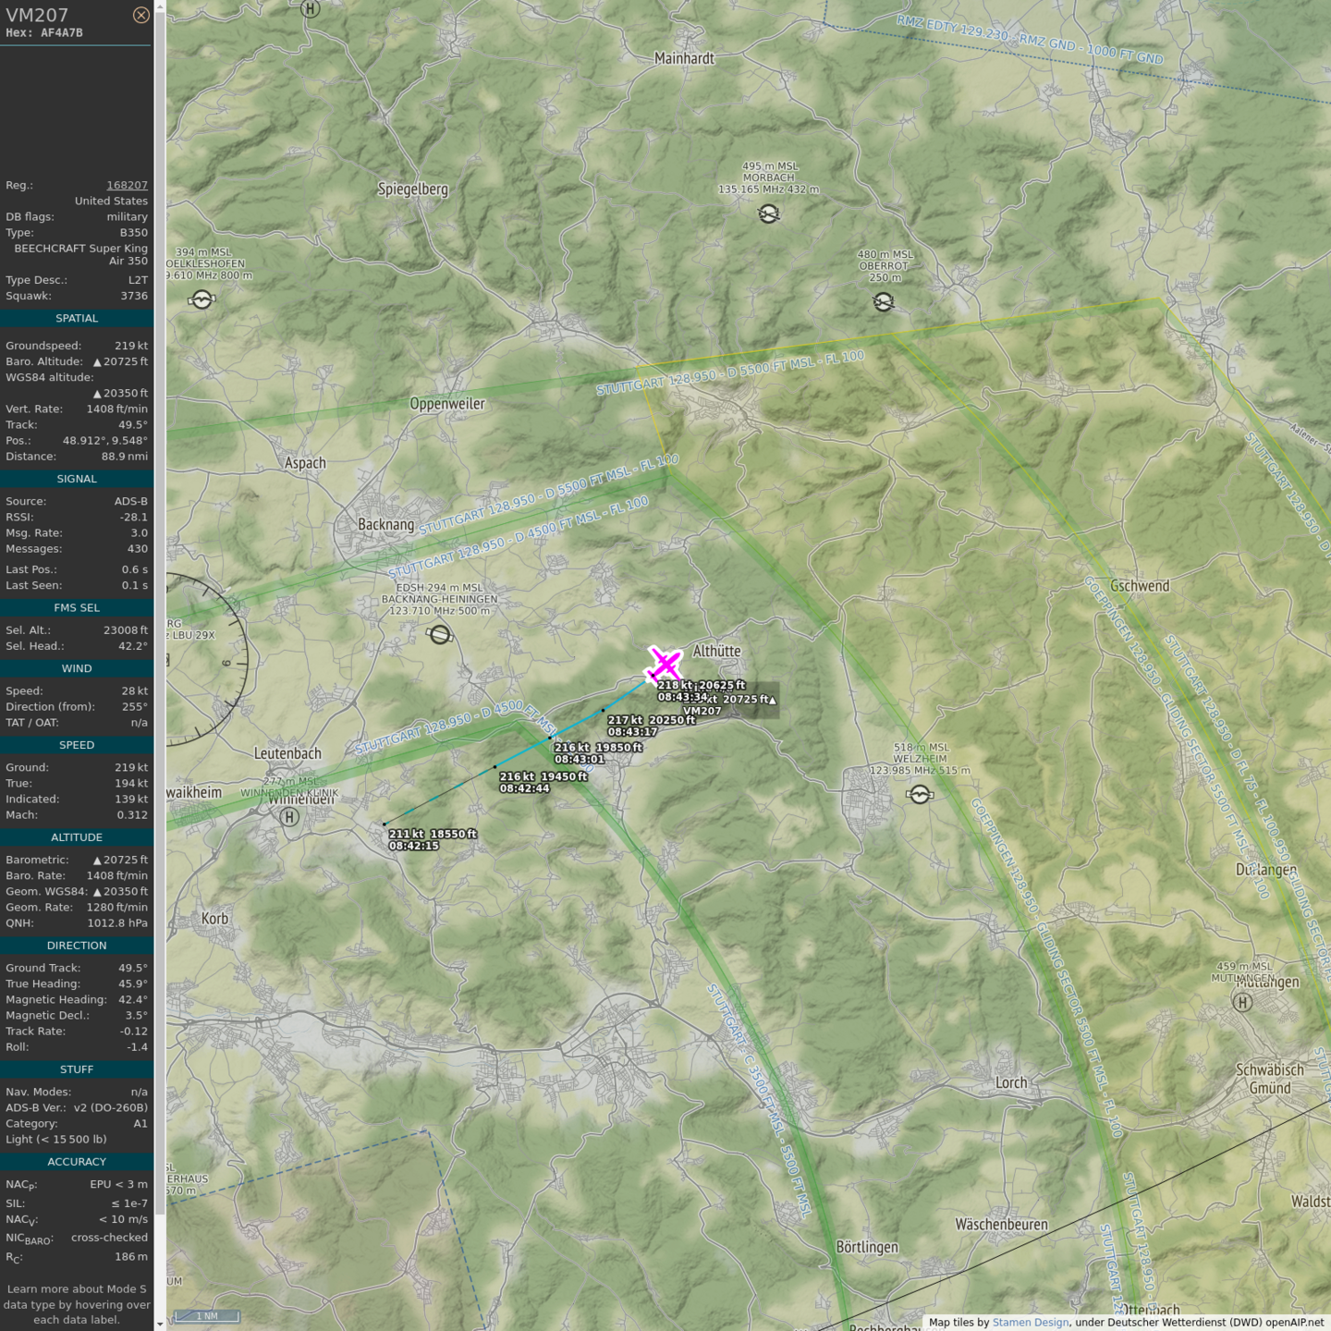
Task: Open the Stamen Design attribution link
Action: click(1030, 1323)
